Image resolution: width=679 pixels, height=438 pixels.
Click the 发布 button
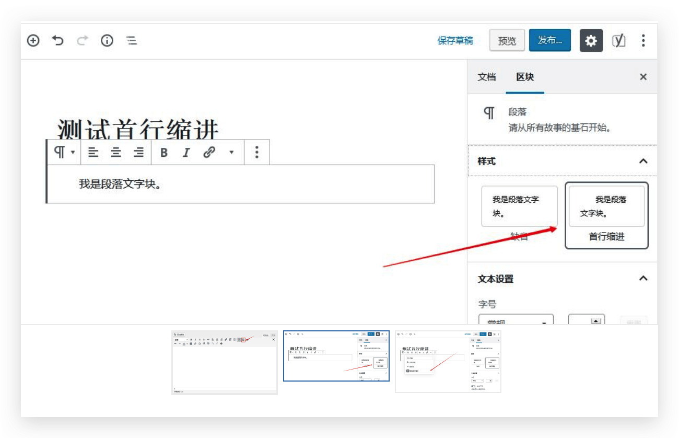[x=549, y=40]
